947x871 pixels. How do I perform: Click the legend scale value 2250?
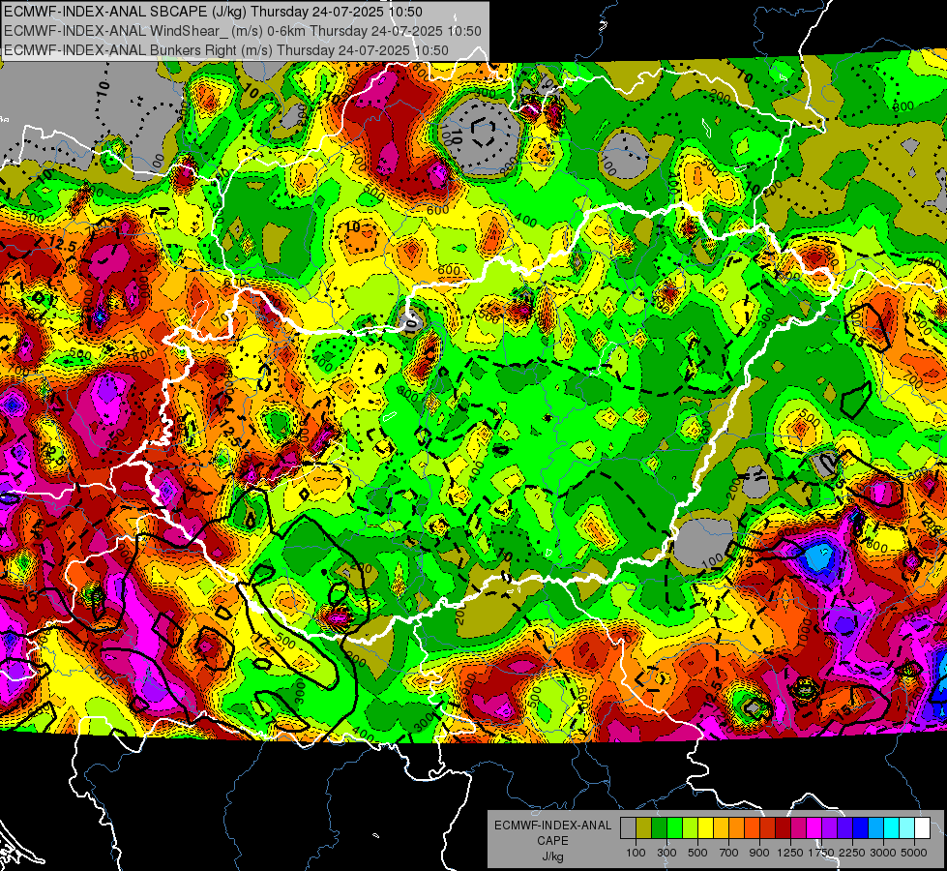853,853
